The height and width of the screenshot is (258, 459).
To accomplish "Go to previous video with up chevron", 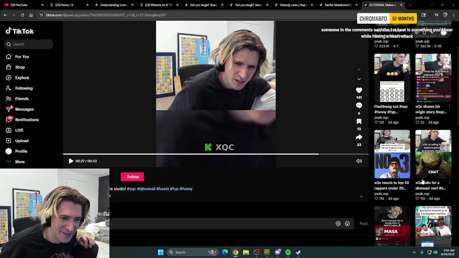I will click(x=359, y=70).
